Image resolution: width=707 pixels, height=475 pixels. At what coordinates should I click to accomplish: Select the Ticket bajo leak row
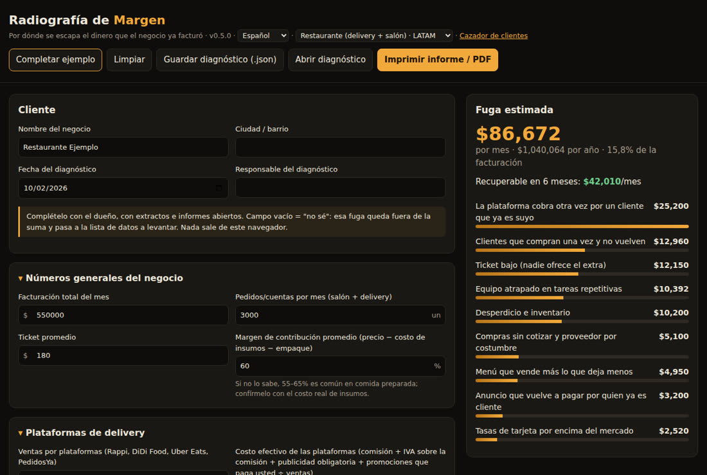582,267
